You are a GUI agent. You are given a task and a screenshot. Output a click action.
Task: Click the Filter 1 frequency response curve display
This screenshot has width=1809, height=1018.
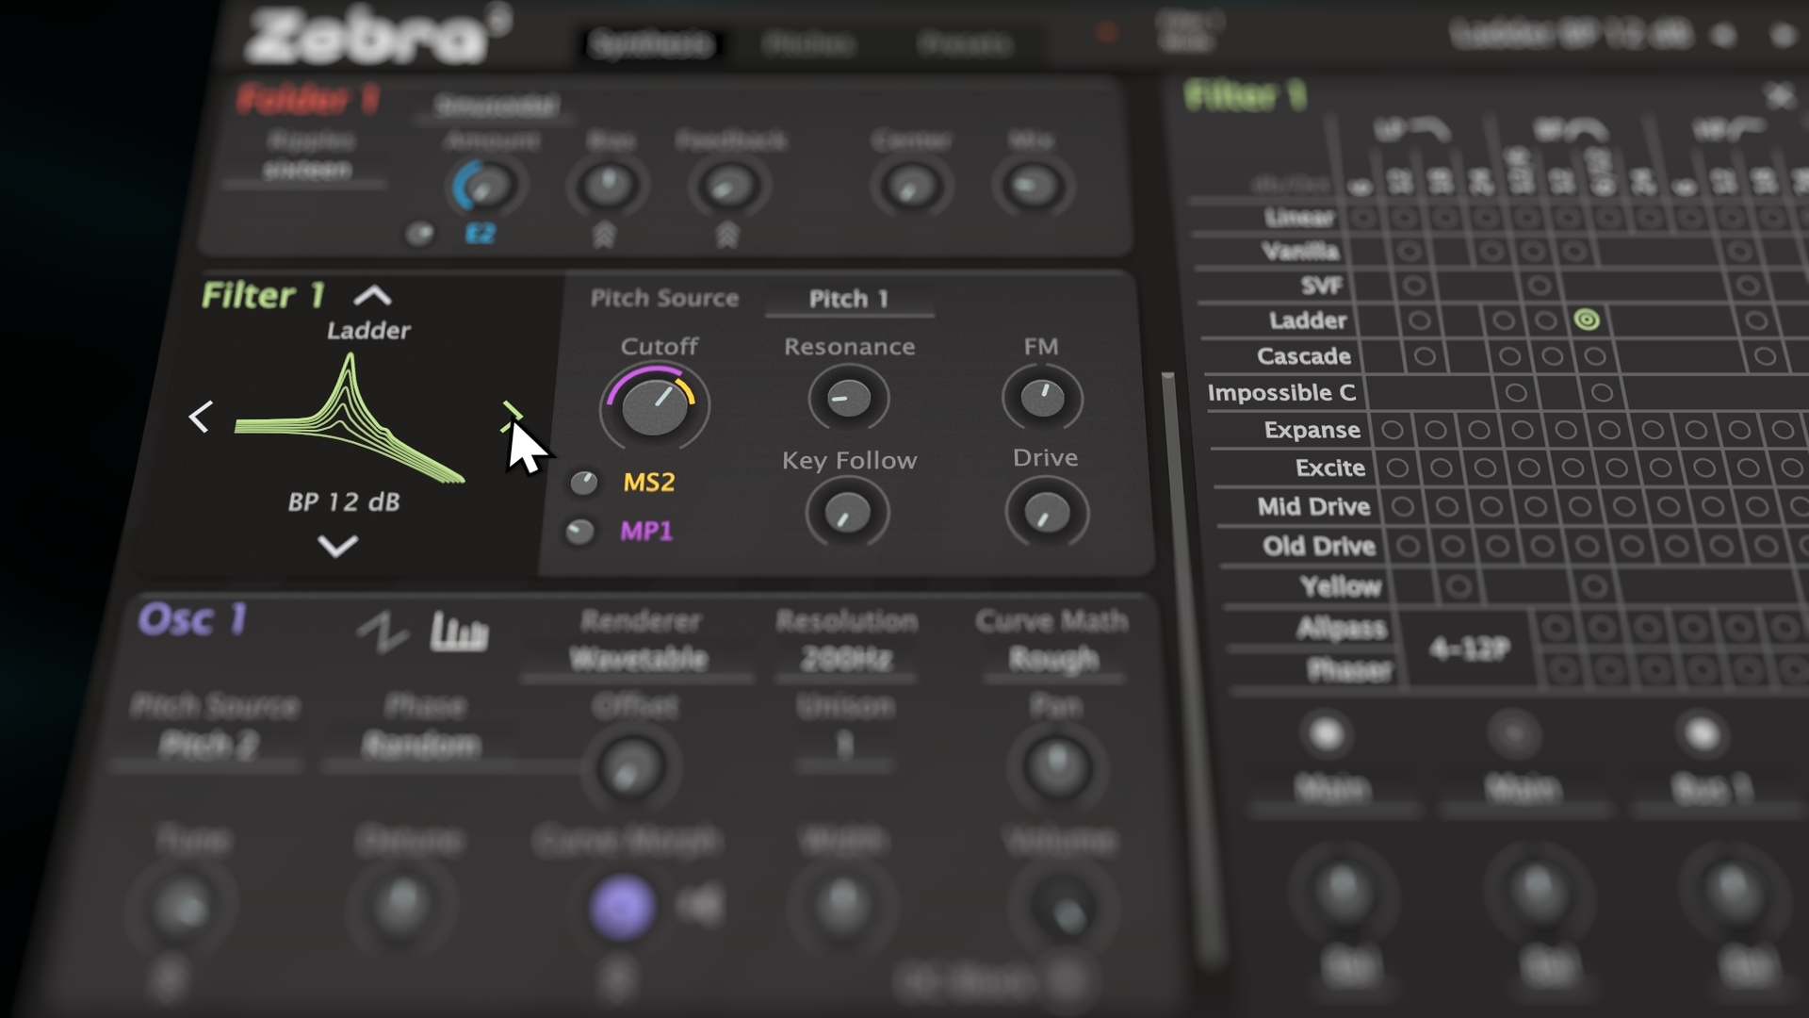(x=350, y=418)
